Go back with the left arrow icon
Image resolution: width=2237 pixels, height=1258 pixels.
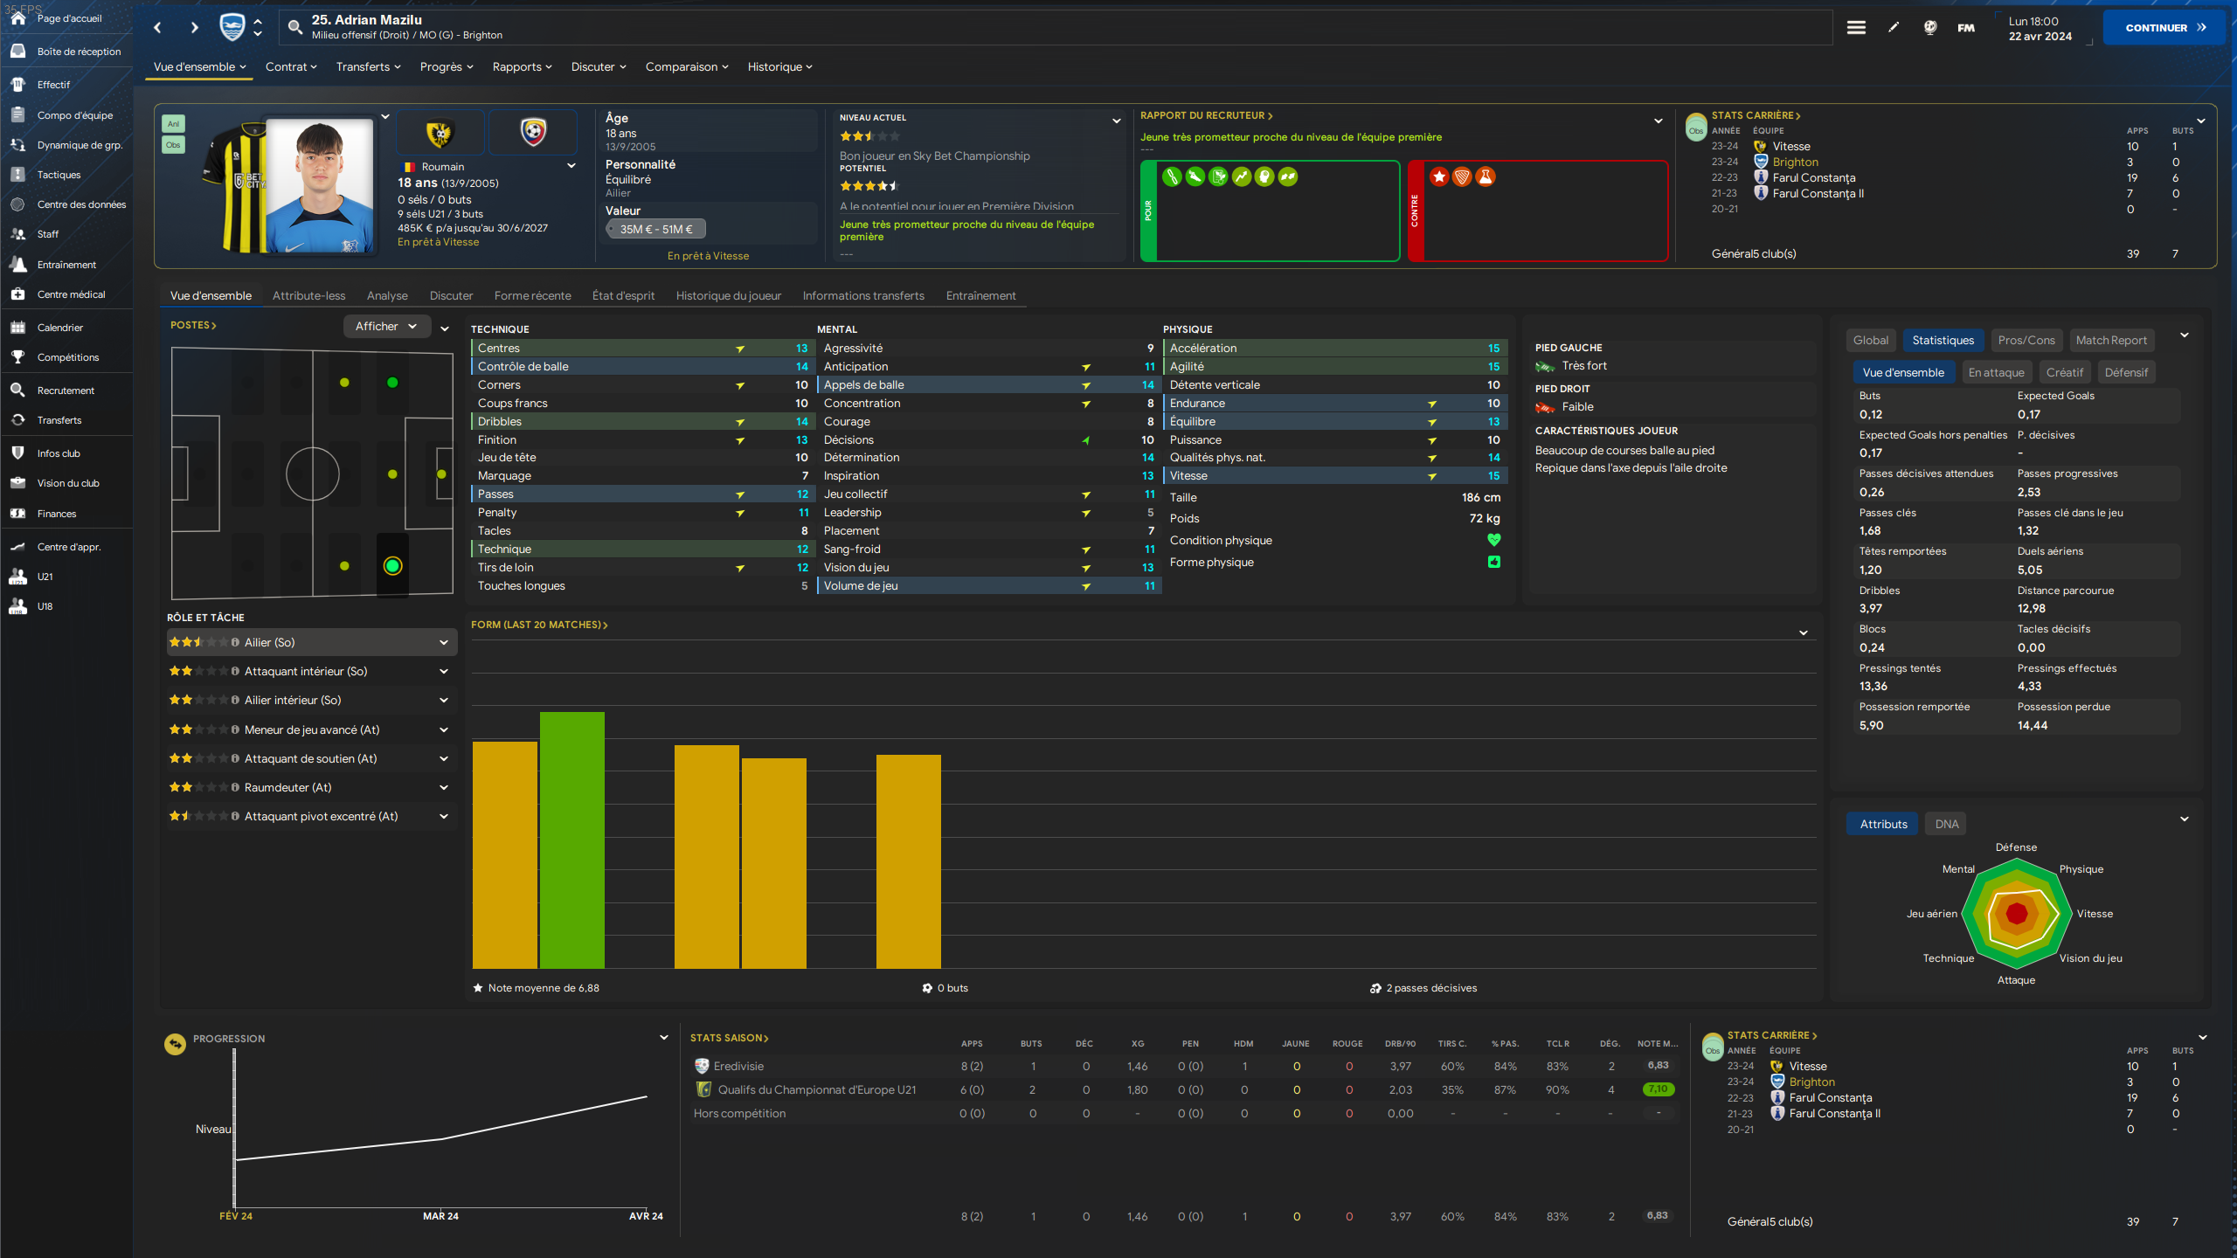click(x=157, y=27)
